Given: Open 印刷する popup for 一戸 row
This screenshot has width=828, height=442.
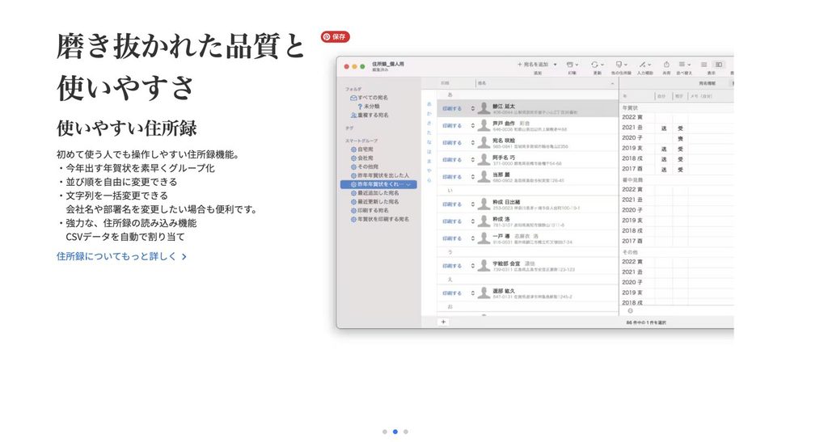Looking at the screenshot, I should pyautogui.click(x=458, y=238).
